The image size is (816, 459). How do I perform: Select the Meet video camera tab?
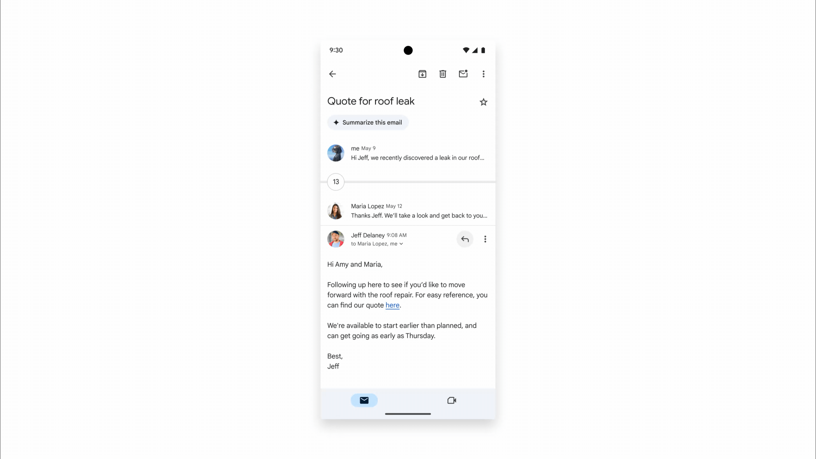(x=452, y=400)
